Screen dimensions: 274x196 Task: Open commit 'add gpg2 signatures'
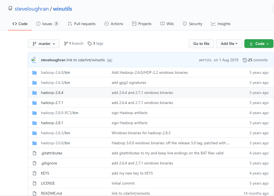(129, 82)
